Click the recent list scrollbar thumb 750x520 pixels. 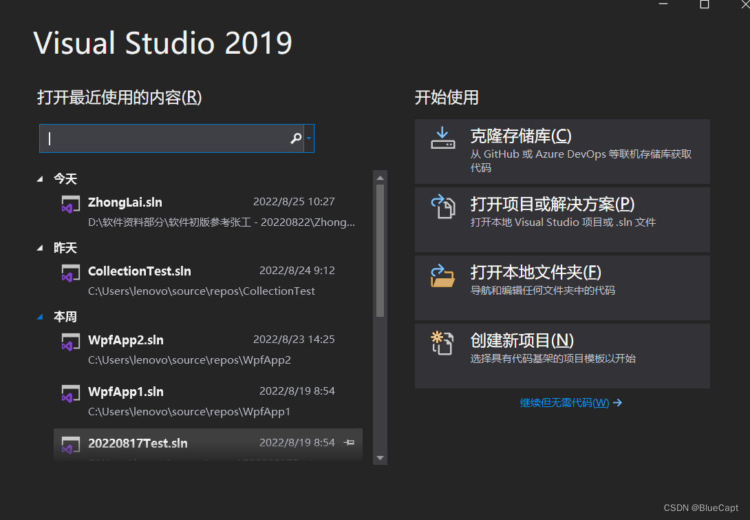click(381, 251)
